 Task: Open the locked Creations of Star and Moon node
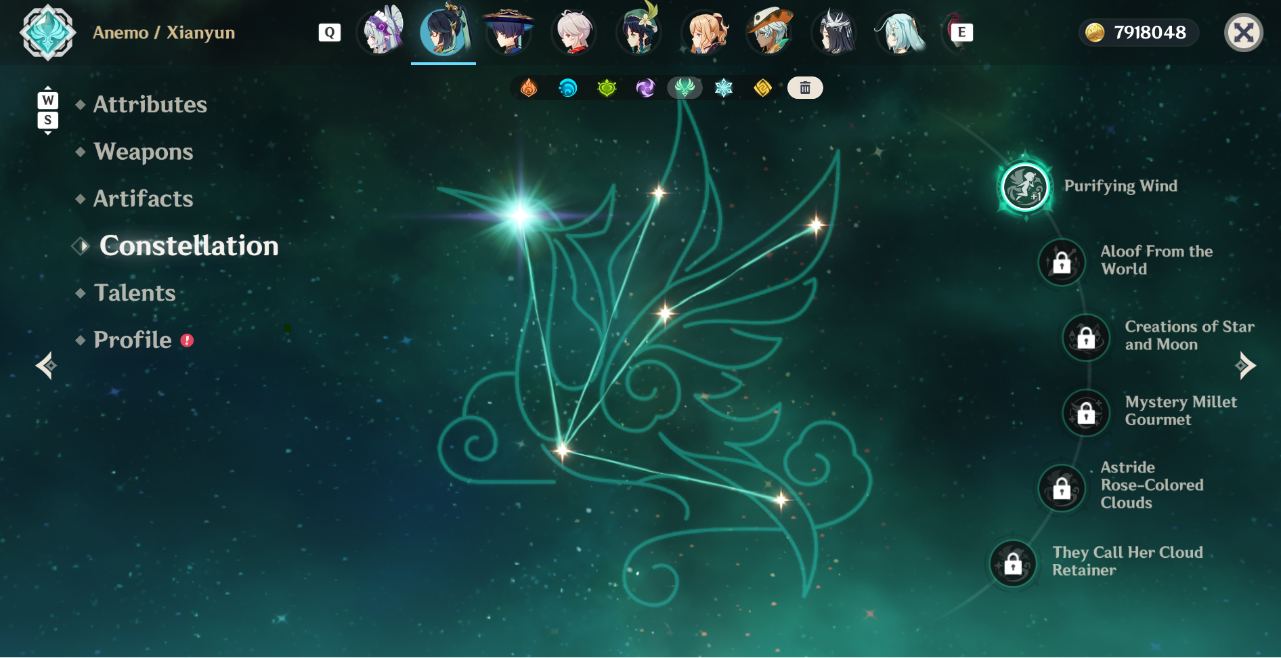(x=1086, y=337)
